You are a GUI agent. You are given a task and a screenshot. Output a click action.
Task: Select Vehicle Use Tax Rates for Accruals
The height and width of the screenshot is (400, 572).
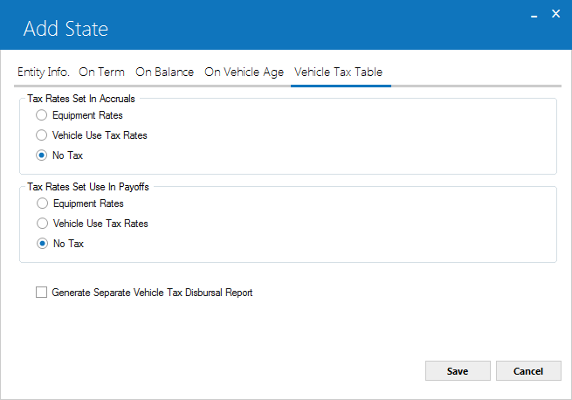(41, 135)
